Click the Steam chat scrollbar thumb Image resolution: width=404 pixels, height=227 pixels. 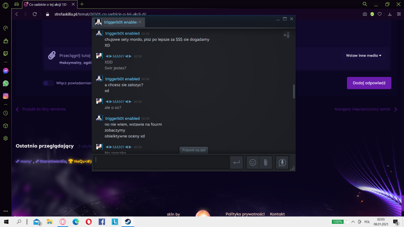pos(294,91)
